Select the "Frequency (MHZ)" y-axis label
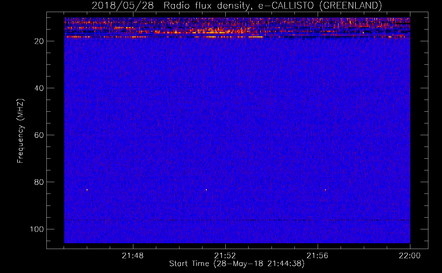This screenshot has width=442, height=273. click(20, 131)
